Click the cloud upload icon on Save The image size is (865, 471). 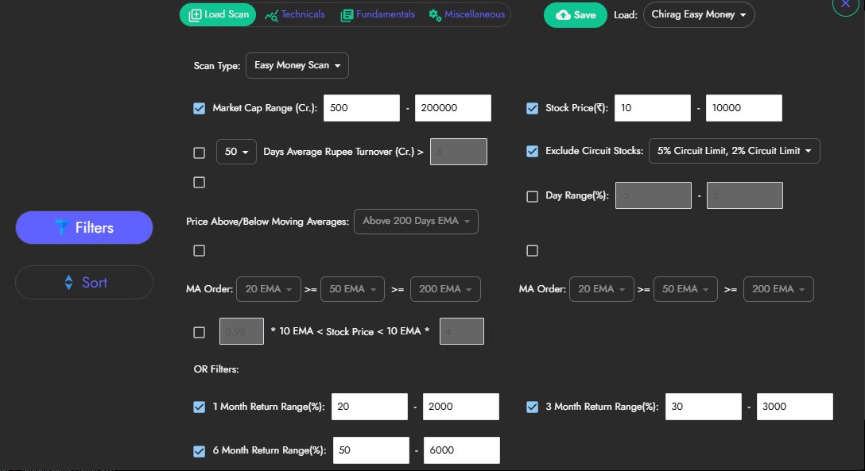(563, 15)
